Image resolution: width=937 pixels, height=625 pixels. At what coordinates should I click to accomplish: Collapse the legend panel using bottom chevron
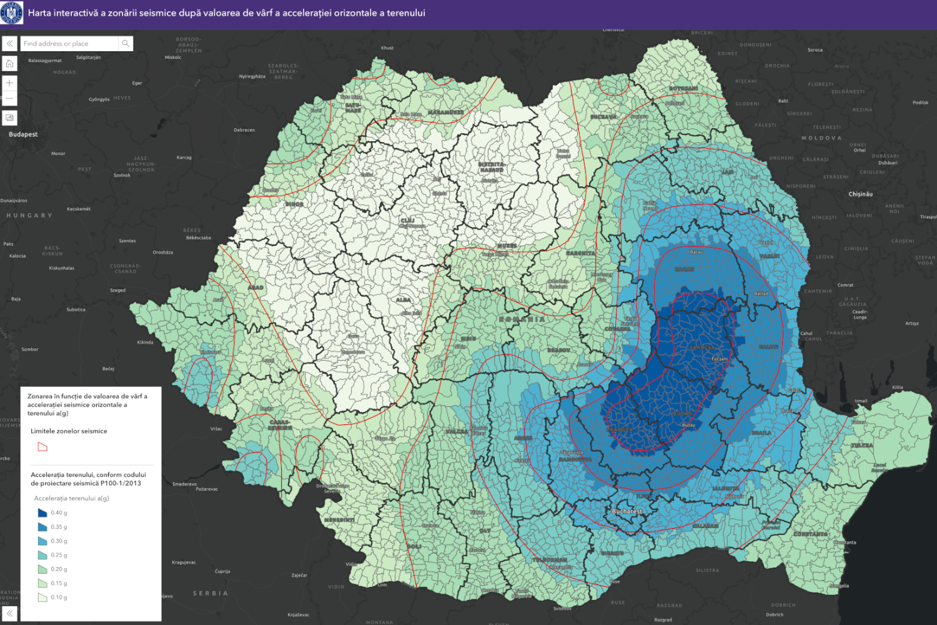[10, 614]
